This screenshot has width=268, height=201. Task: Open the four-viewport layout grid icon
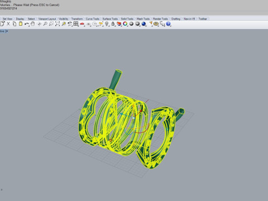(x=76, y=24)
